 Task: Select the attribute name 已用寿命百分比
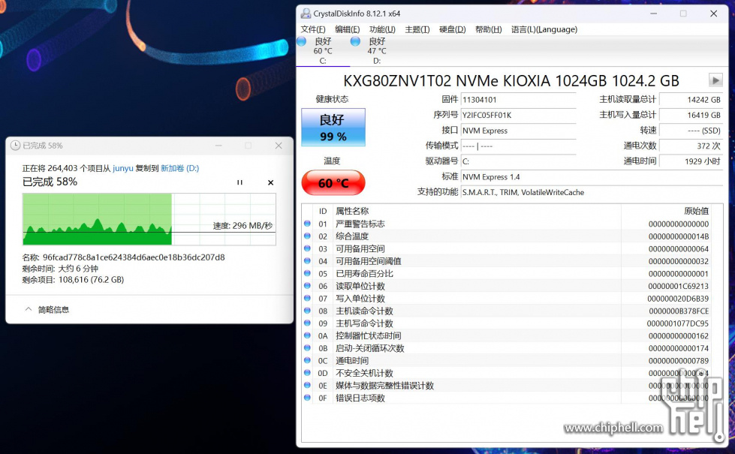point(364,274)
